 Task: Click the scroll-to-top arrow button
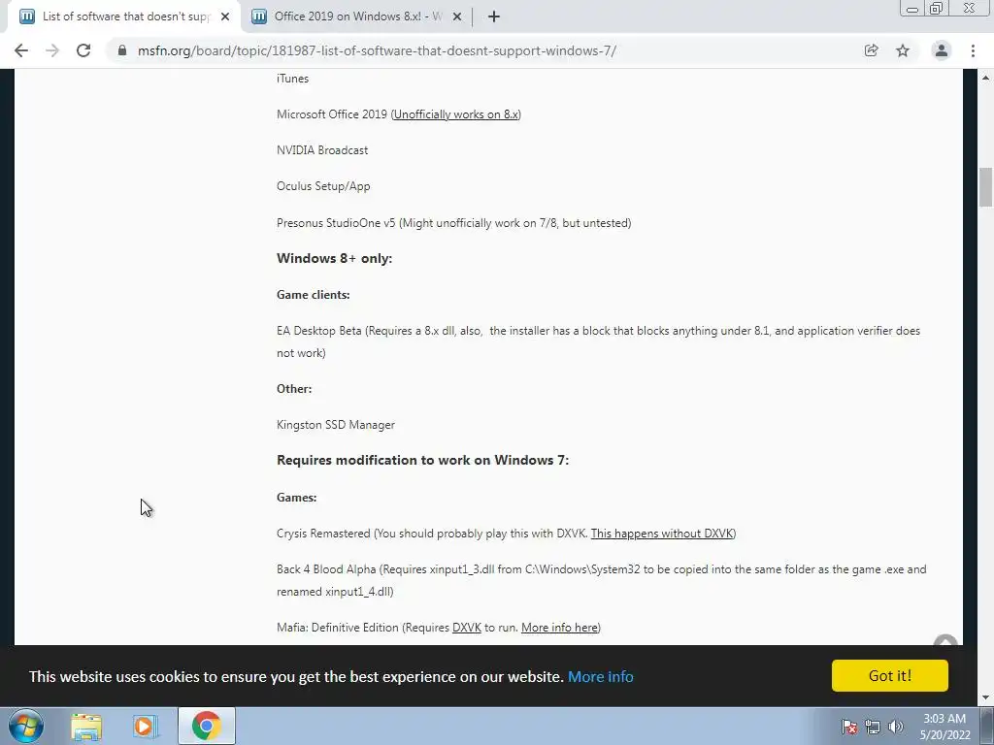pos(945,640)
